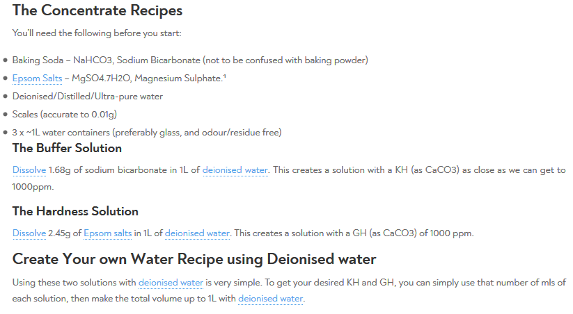Click The Concentrate Recipes heading
Screen dimensions: 573x314
[97, 11]
